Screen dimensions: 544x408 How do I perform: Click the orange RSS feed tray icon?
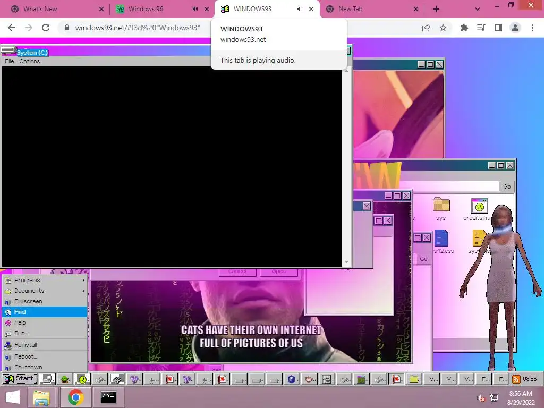pos(516,379)
